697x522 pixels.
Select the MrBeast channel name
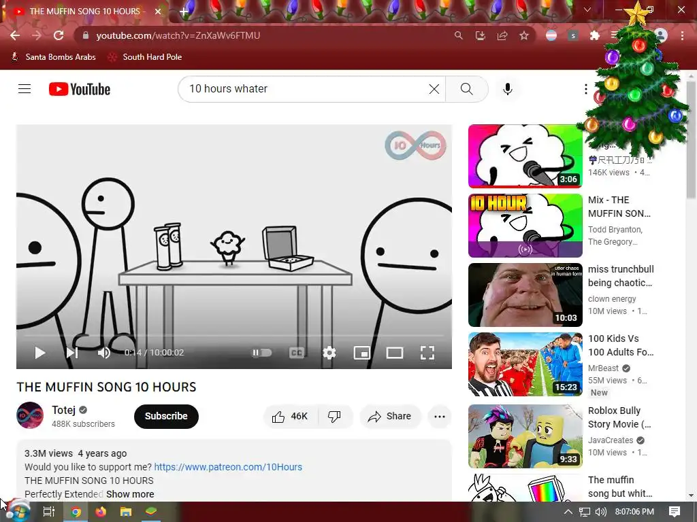pos(603,368)
